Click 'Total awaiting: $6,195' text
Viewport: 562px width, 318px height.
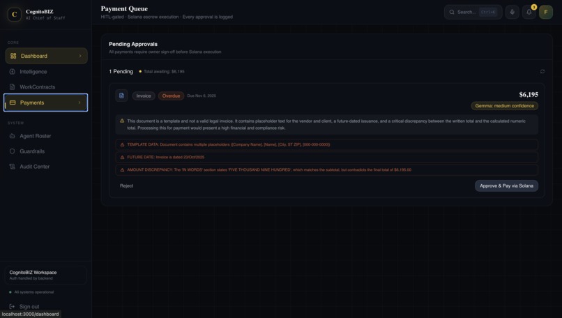click(x=164, y=71)
